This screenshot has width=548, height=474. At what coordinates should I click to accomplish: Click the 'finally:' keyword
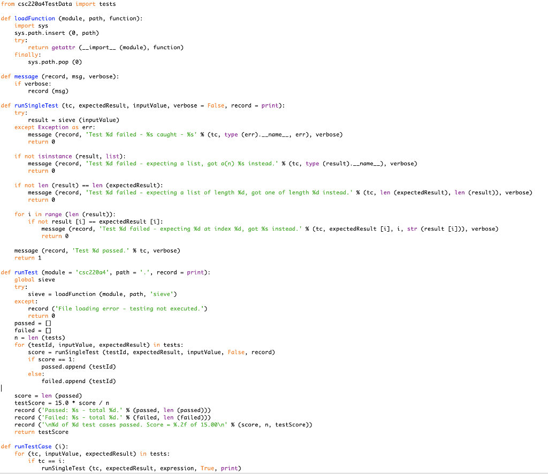coord(28,55)
